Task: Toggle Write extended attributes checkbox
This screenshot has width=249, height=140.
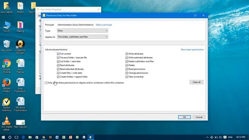Action: [127, 58]
